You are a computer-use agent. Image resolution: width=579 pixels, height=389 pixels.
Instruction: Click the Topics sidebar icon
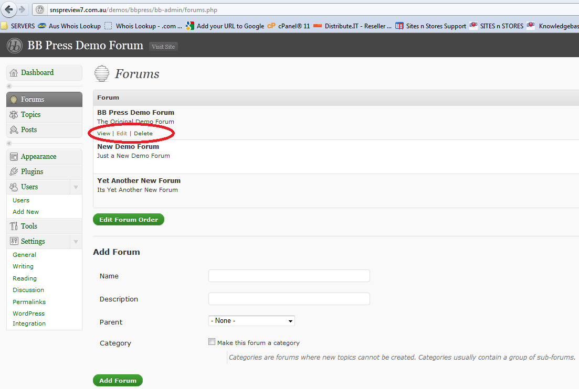(x=14, y=115)
